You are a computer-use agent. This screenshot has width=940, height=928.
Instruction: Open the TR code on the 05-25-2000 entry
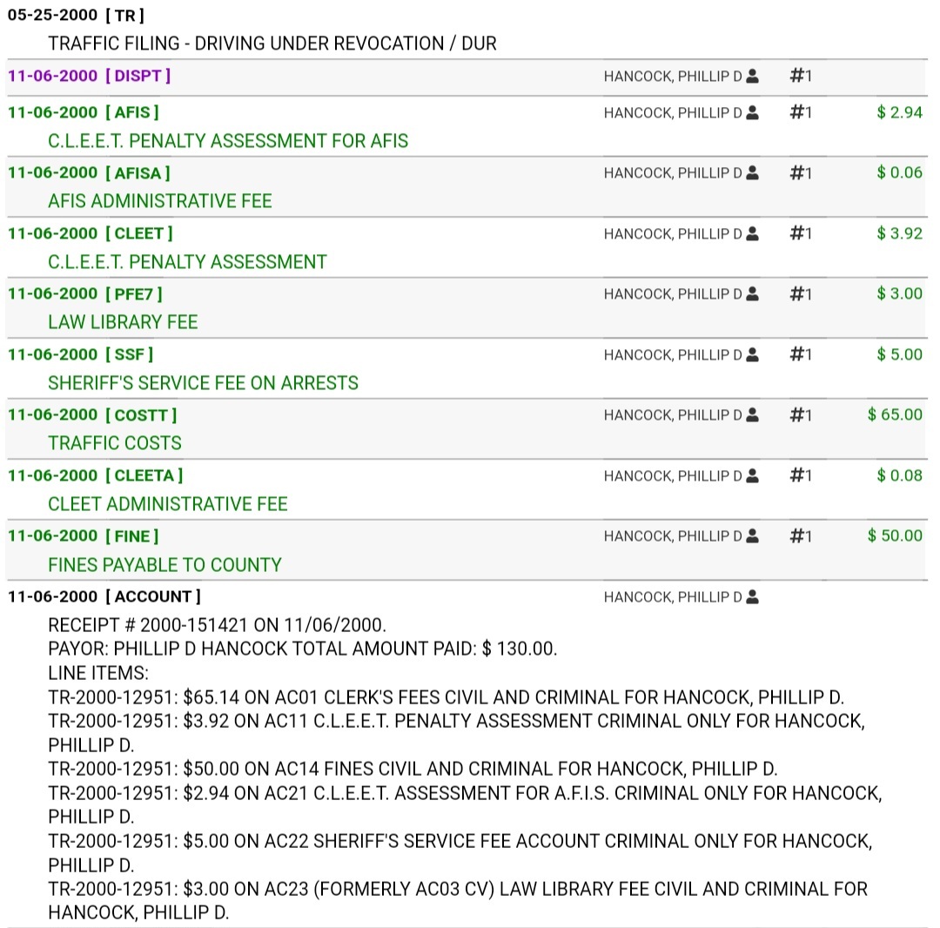point(124,16)
